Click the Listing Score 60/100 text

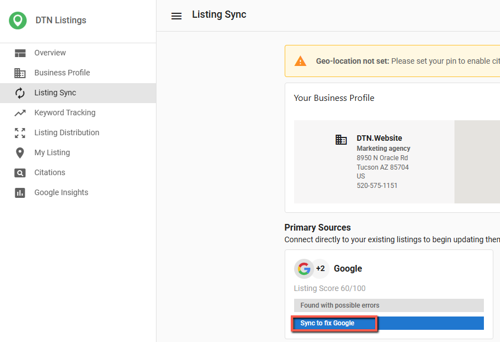pos(330,288)
